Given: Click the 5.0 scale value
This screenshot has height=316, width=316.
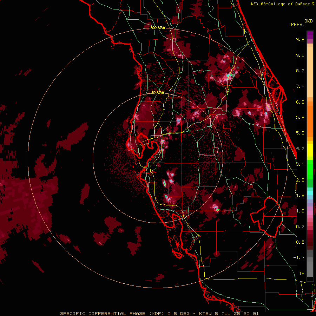Looking at the screenshot, I should tap(300, 133).
